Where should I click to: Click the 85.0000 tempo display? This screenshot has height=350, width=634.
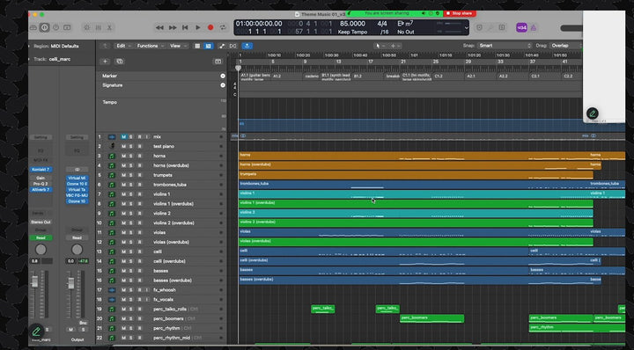(x=352, y=24)
